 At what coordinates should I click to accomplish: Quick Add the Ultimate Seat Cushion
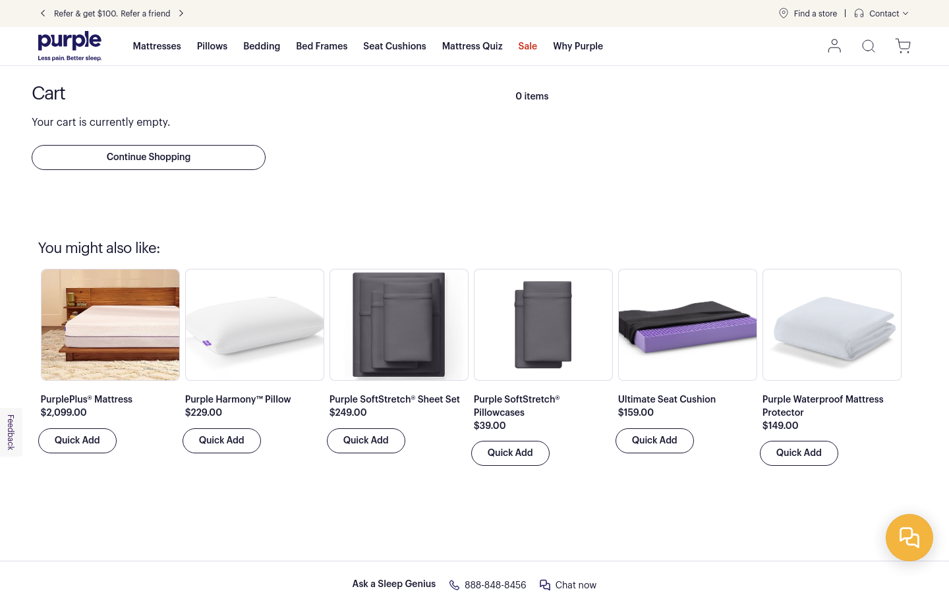point(654,441)
